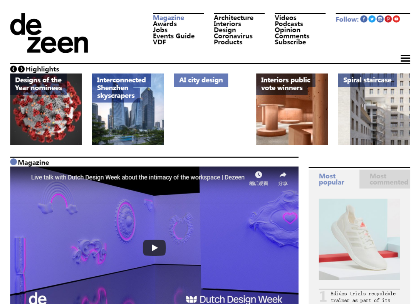Open Dezeen's Twitter page icon
The width and height of the screenshot is (416, 304).
tap(372, 19)
